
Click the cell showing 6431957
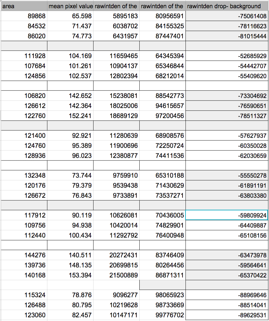[x=116, y=36]
